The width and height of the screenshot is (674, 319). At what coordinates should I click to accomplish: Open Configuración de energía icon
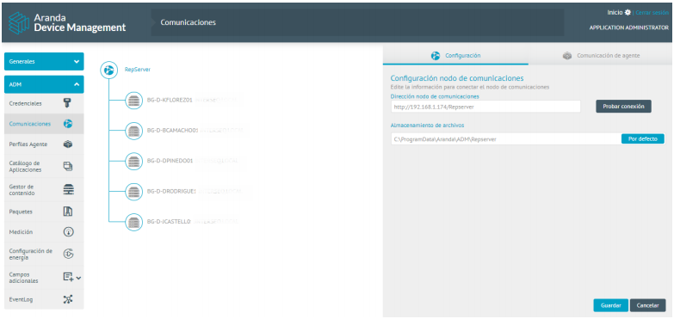tap(68, 254)
